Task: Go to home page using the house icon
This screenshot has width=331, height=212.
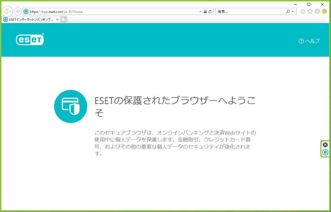Action: (x=302, y=11)
